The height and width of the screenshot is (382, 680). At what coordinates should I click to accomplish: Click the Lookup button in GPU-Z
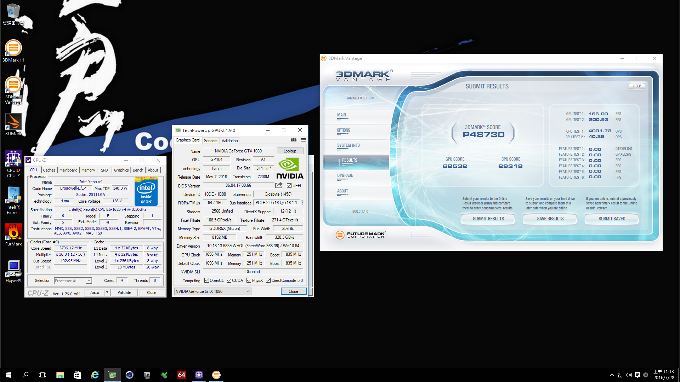pos(290,151)
